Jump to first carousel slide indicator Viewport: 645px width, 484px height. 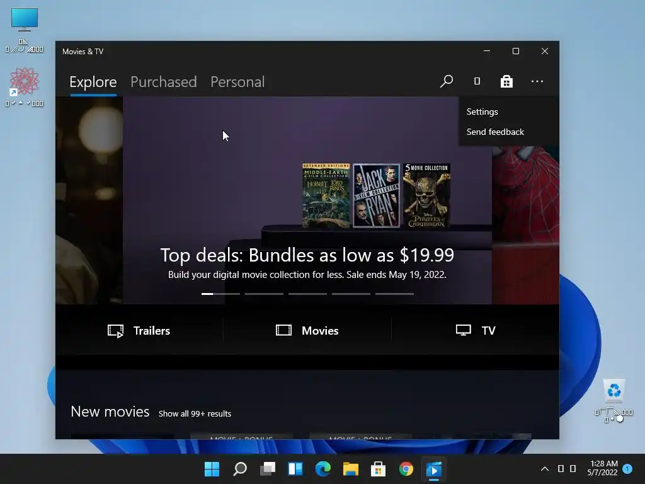220,294
